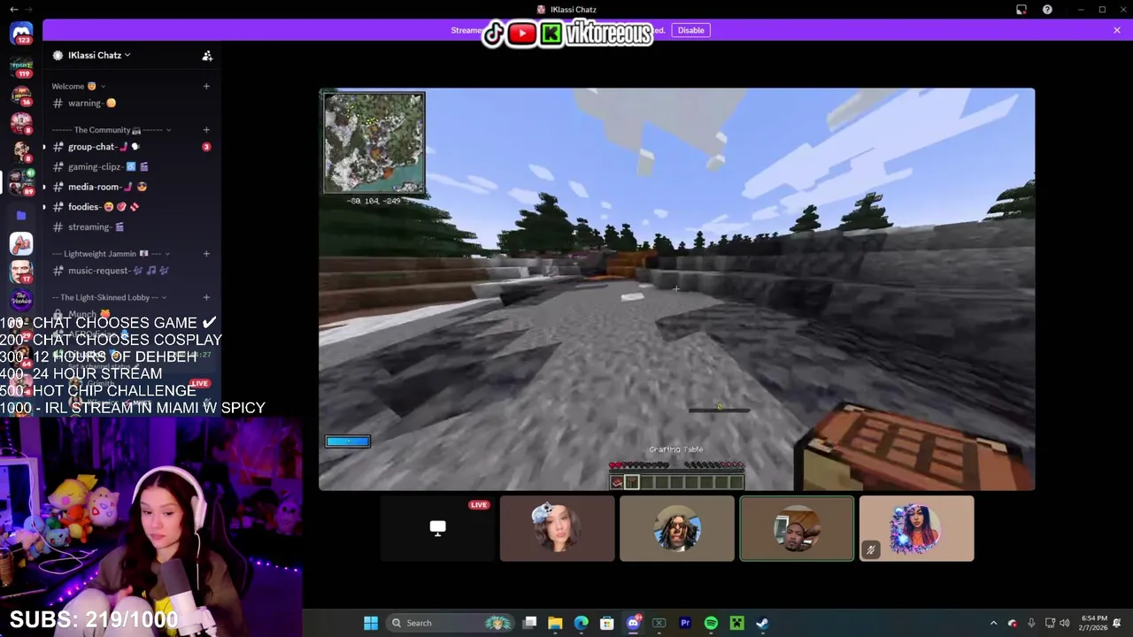Screen dimensions: 1133x637
Task: Open Task View from the taskbar
Action: point(529,623)
